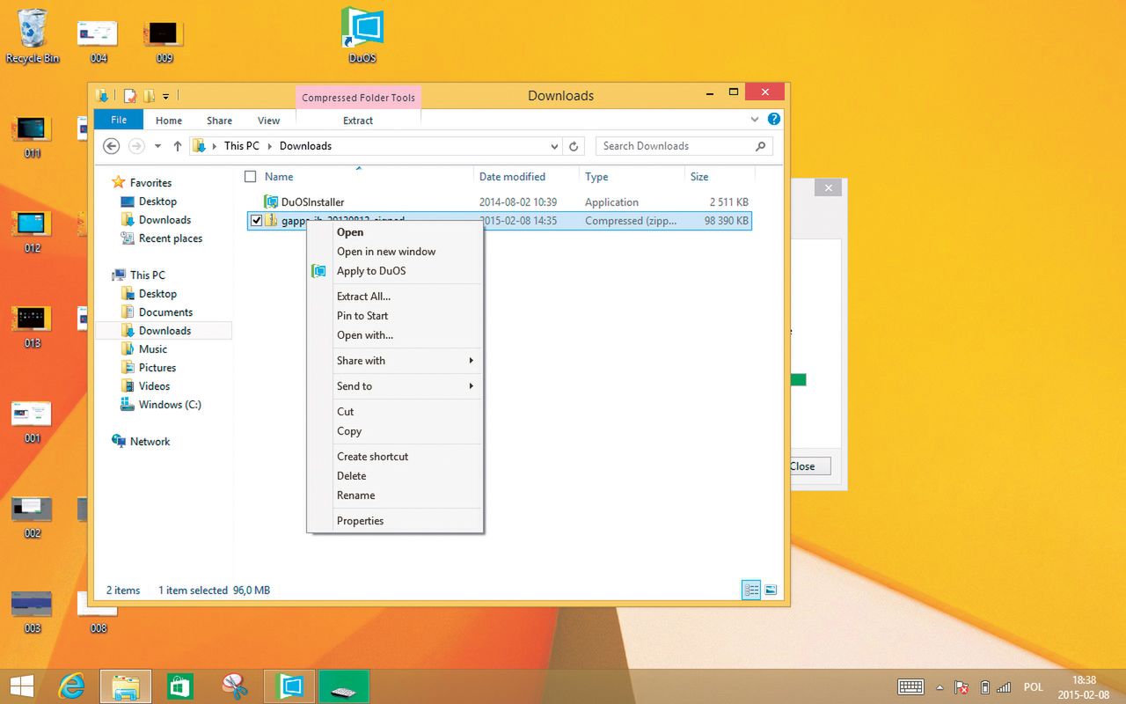Click New folder icon in quick access toolbar

pyautogui.click(x=149, y=96)
